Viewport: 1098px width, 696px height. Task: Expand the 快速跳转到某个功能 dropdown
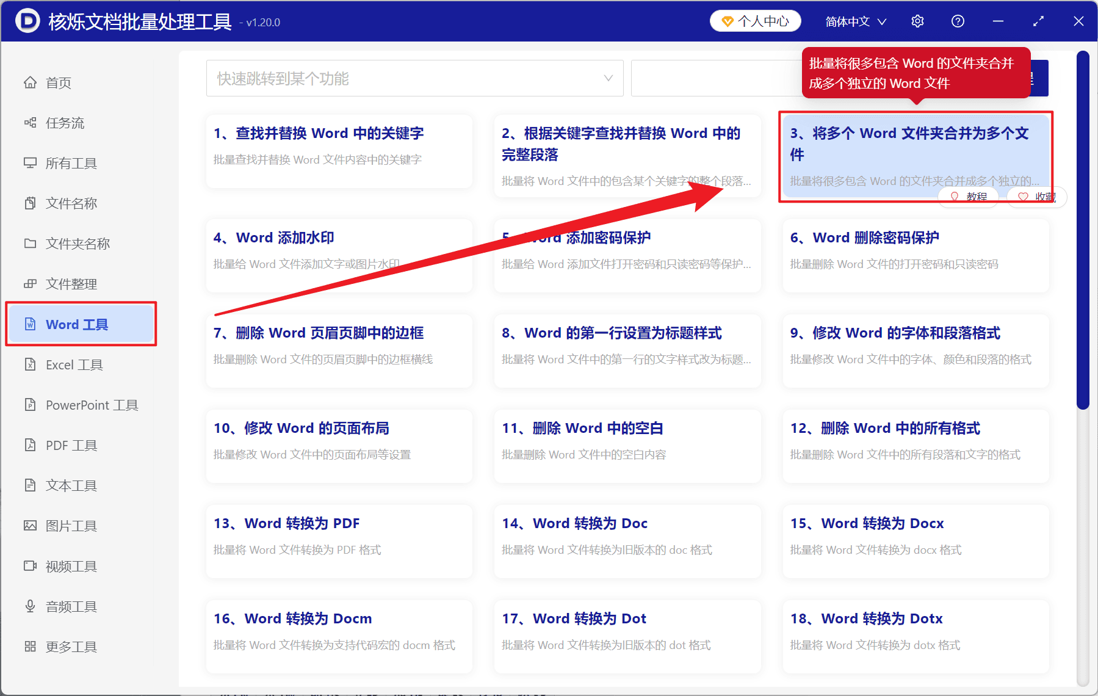414,78
